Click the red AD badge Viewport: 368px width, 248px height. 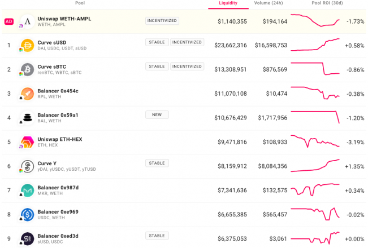coord(9,21)
